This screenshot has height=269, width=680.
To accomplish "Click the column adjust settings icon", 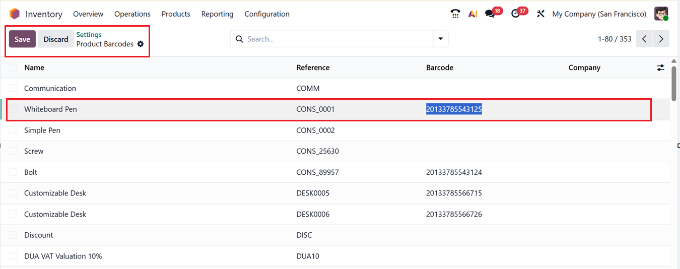I will [x=660, y=68].
